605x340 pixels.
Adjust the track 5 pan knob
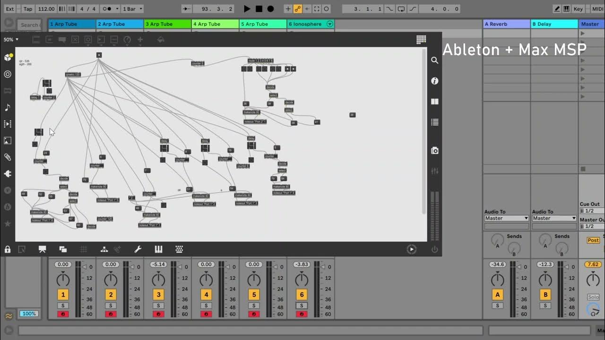coord(254,279)
